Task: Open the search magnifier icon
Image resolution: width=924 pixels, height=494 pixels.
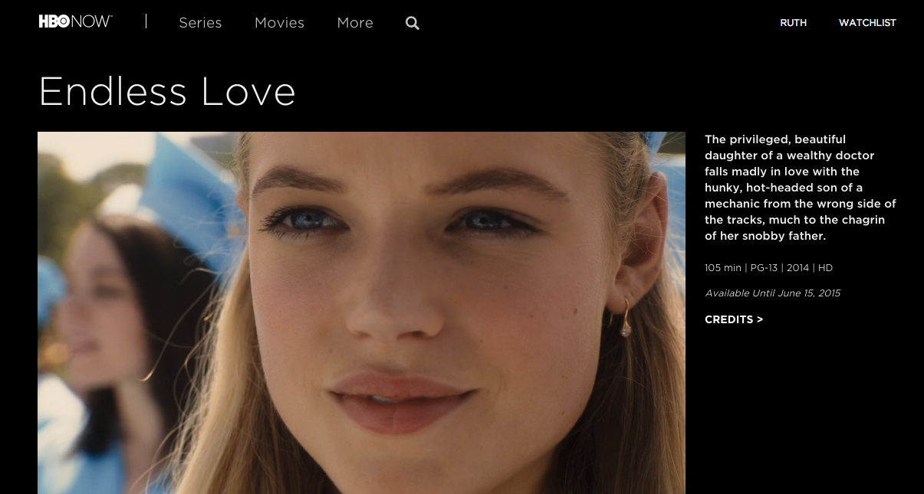Action: pos(413,23)
